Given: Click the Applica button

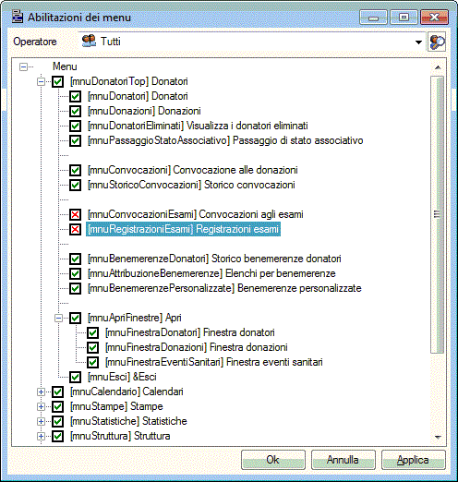Looking at the screenshot, I should click(x=413, y=460).
